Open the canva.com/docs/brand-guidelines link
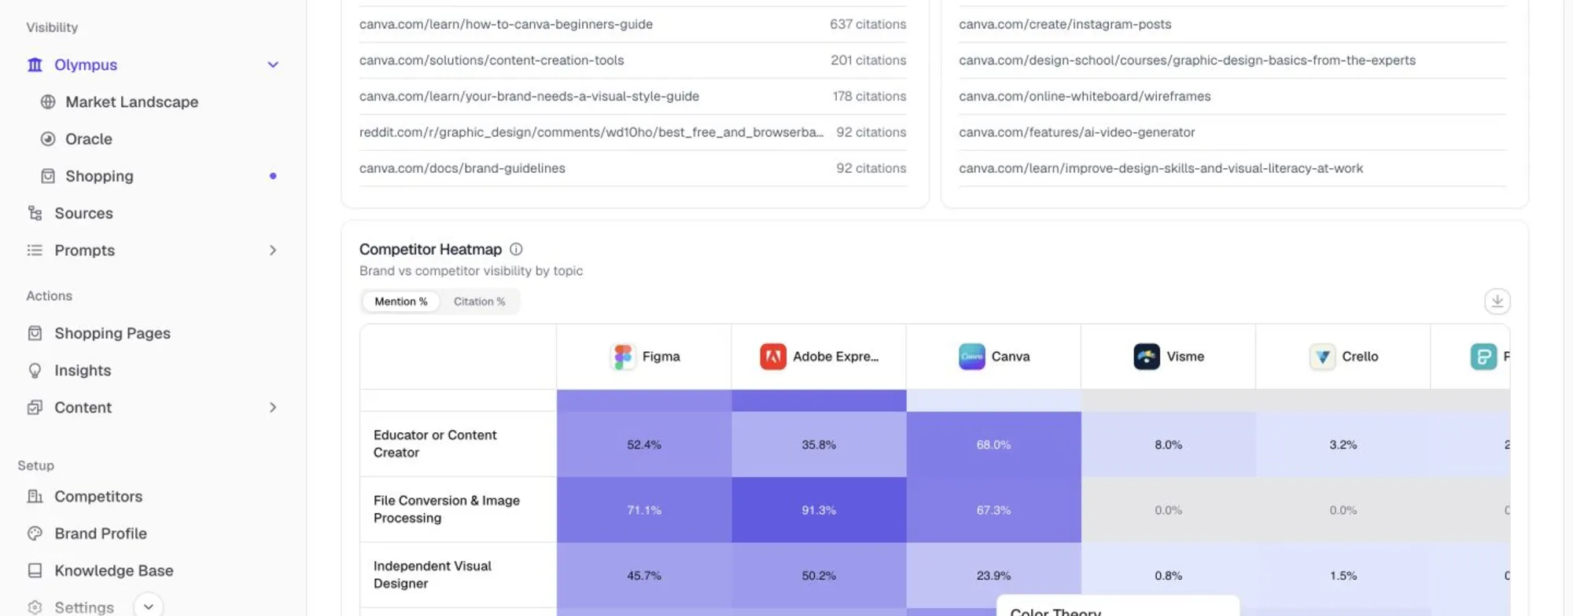The width and height of the screenshot is (1573, 616). pos(462,168)
